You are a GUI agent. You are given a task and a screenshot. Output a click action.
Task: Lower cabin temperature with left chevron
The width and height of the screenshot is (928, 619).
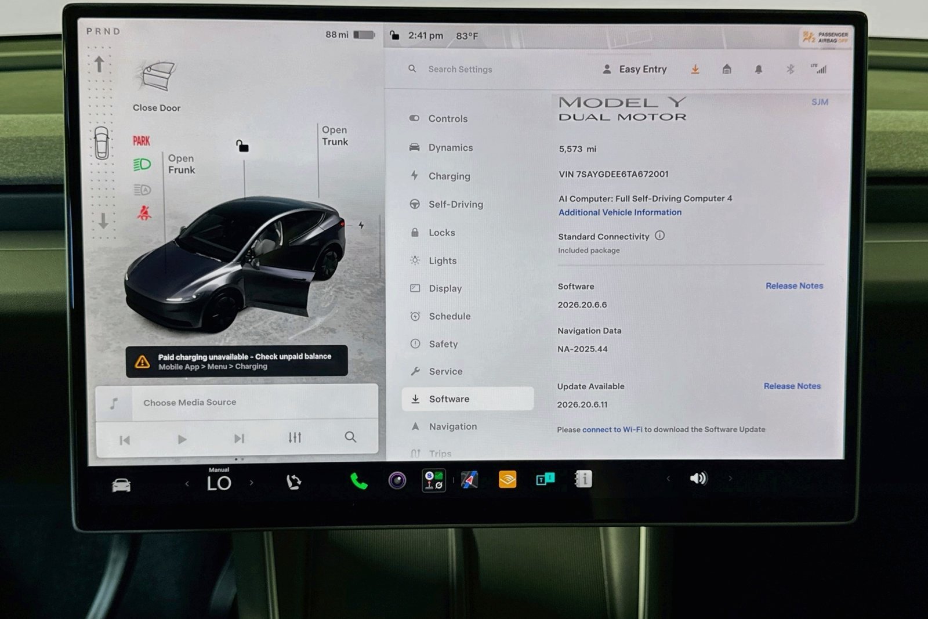[x=187, y=483]
